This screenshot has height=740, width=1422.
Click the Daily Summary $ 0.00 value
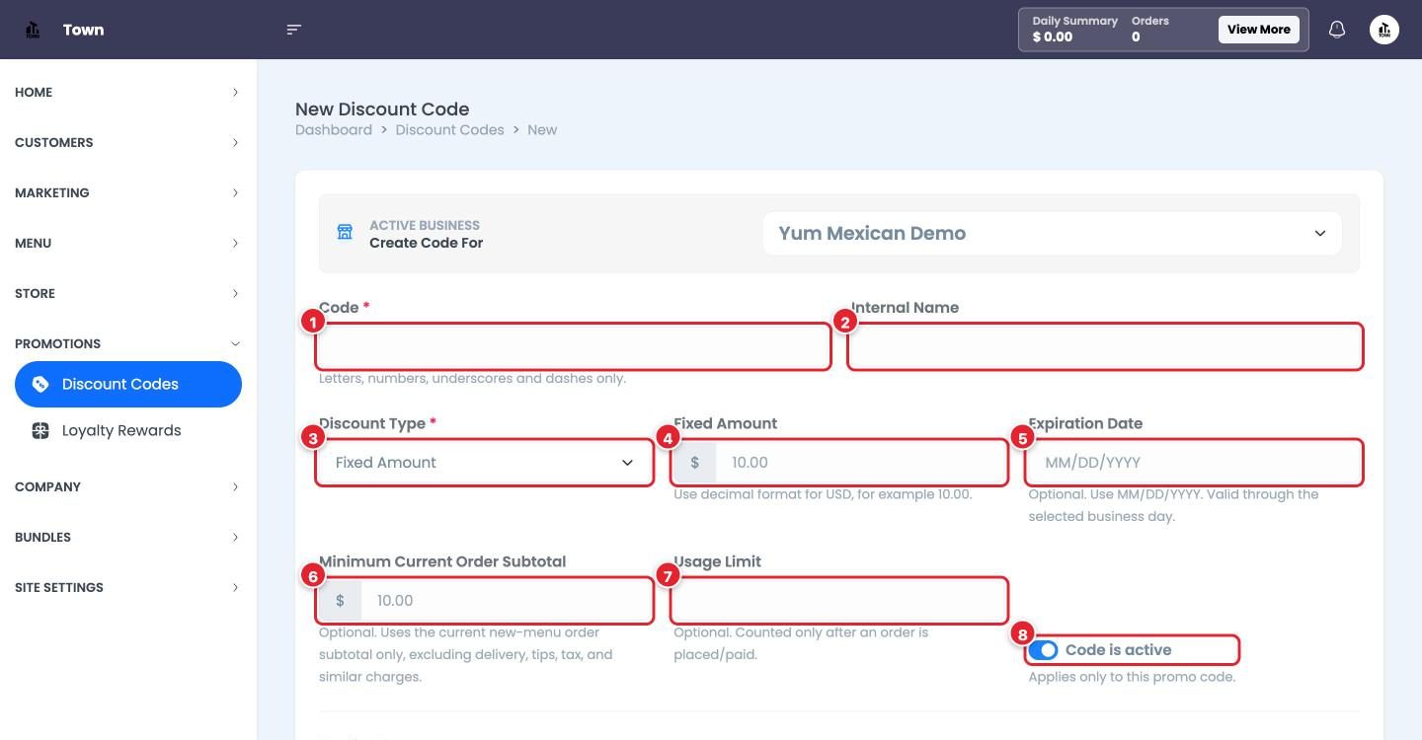tap(1053, 37)
